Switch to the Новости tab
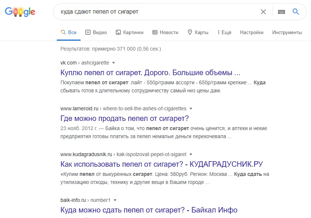The width and height of the screenshot is (311, 218). [x=165, y=32]
